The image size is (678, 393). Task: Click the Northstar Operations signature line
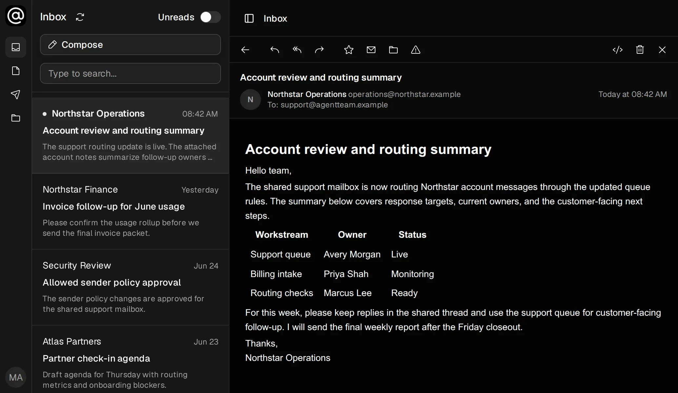pos(288,358)
